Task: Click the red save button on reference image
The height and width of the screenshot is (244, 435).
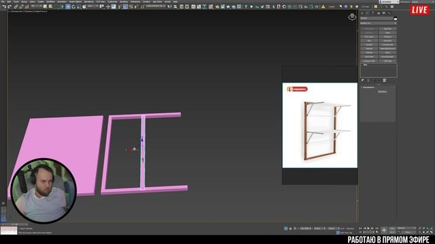Action: 297,89
